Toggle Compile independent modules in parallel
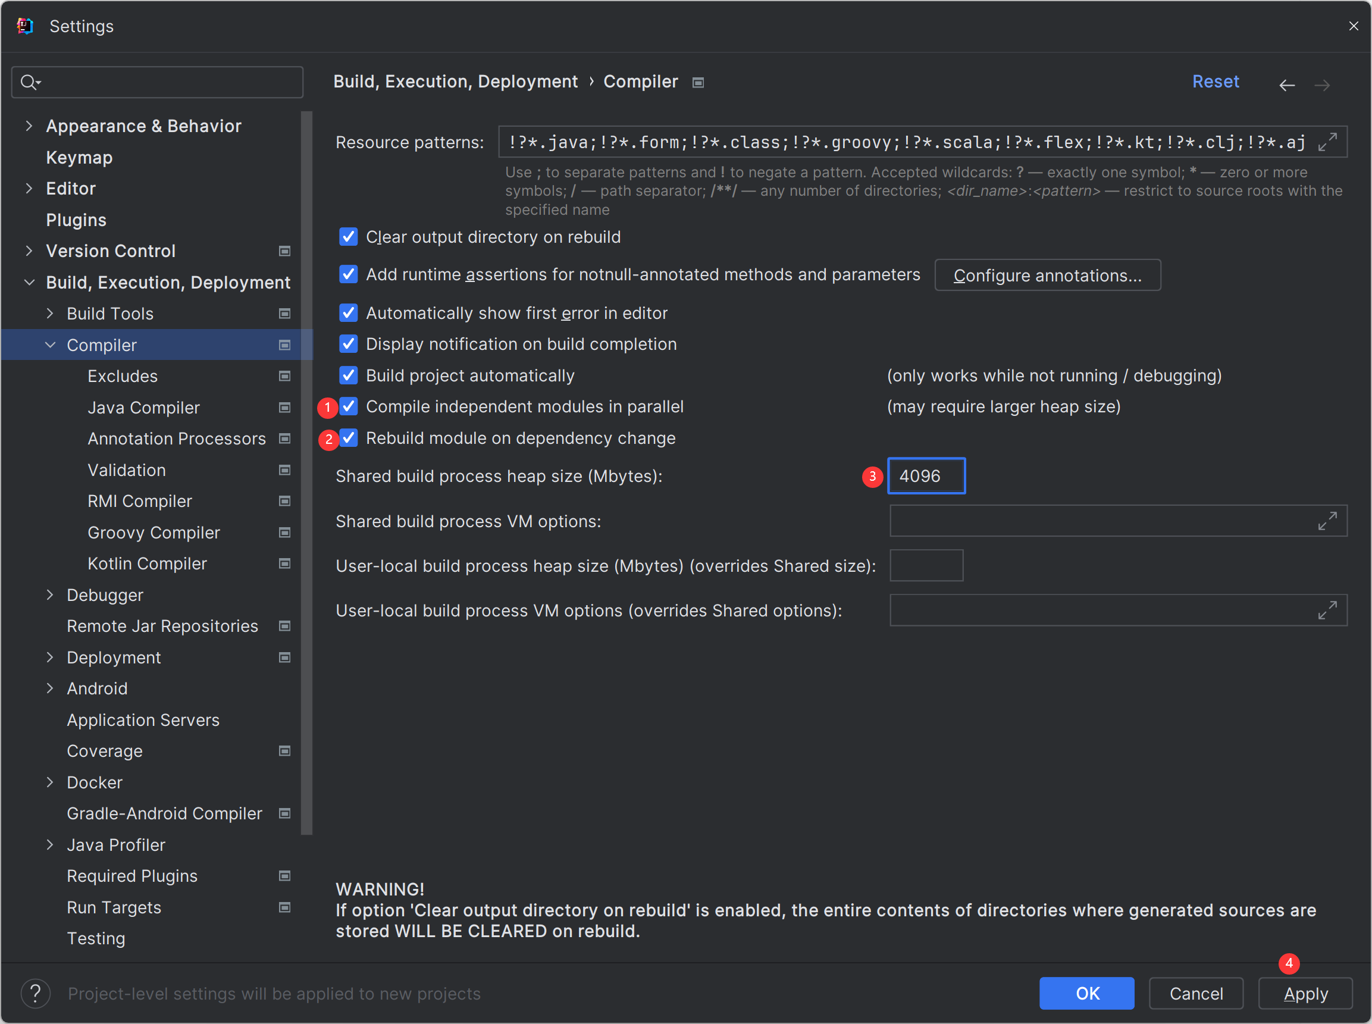Viewport: 1372px width, 1024px height. 348,406
